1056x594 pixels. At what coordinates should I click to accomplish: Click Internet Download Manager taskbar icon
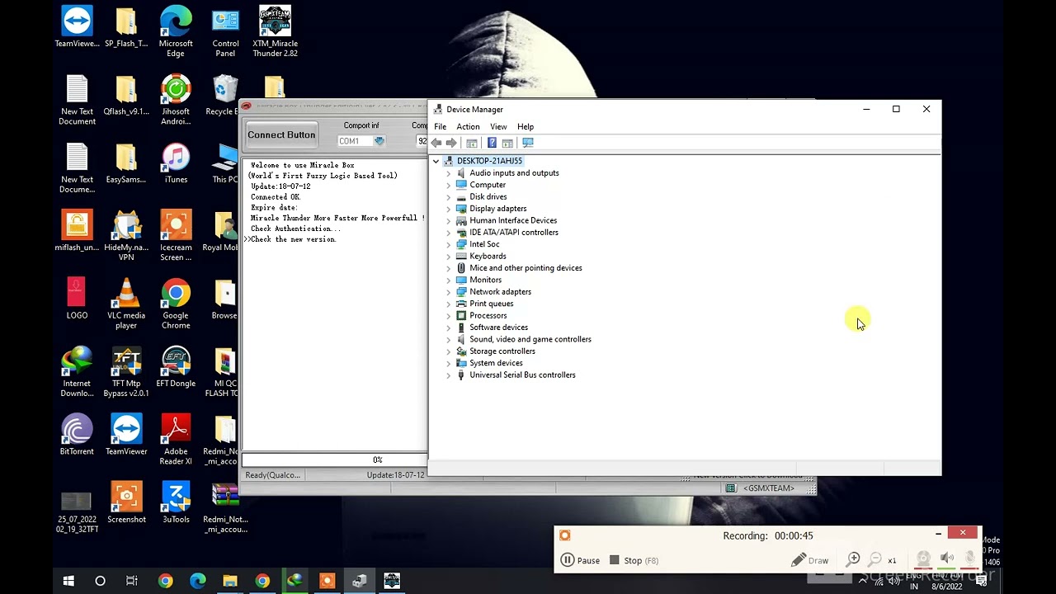(295, 582)
